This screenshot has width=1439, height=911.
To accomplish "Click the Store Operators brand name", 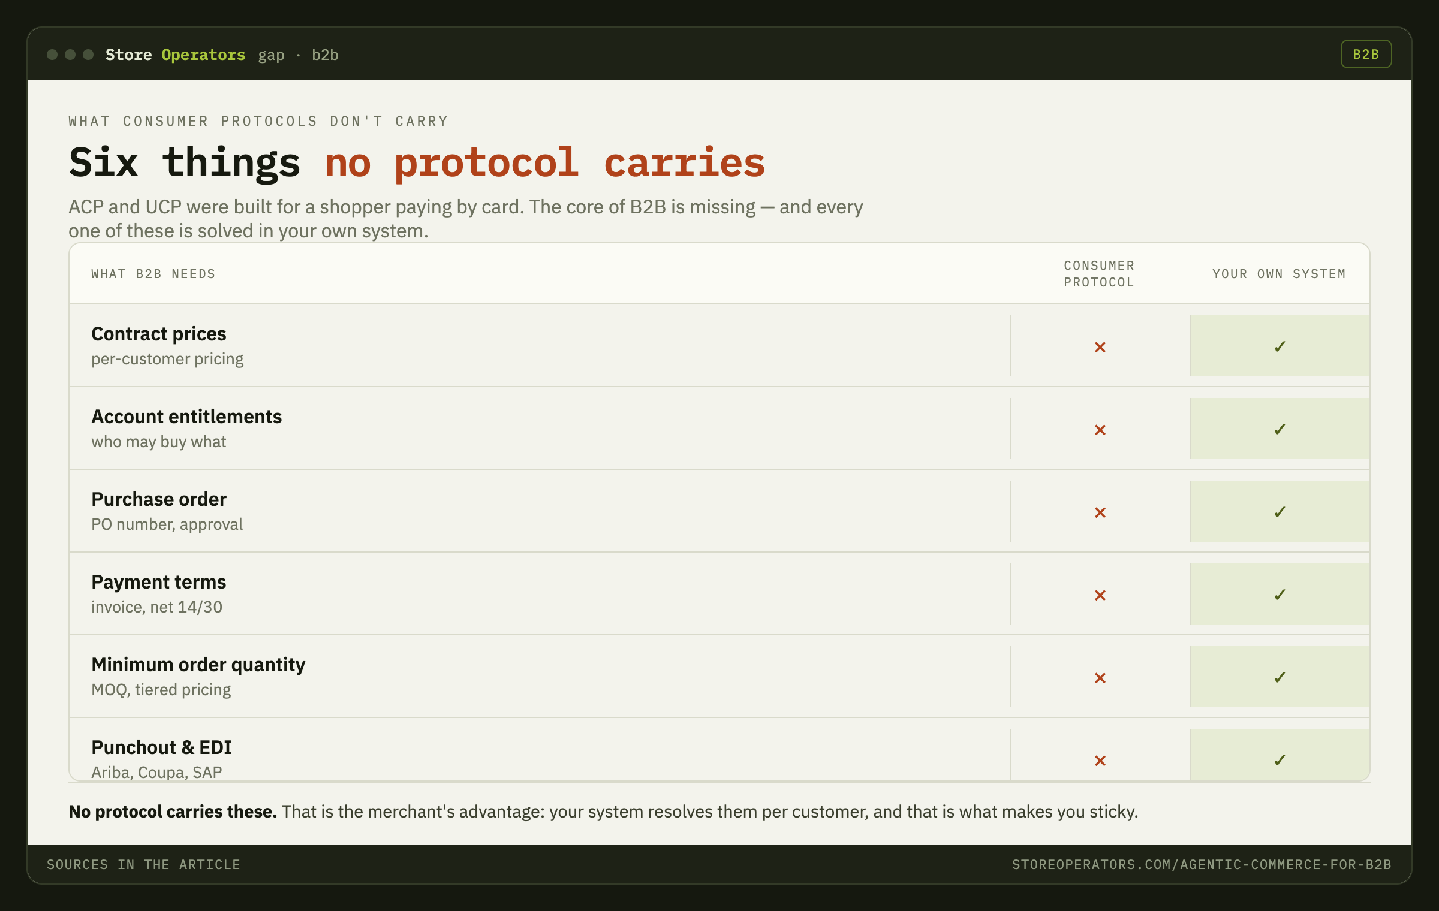I will [175, 55].
